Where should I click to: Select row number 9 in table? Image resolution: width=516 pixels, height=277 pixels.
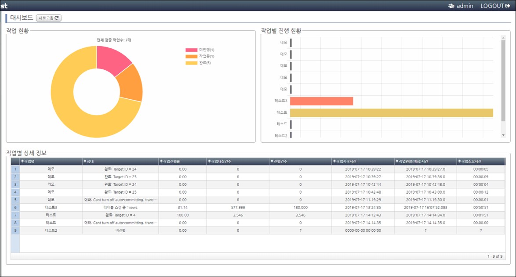pos(15,230)
